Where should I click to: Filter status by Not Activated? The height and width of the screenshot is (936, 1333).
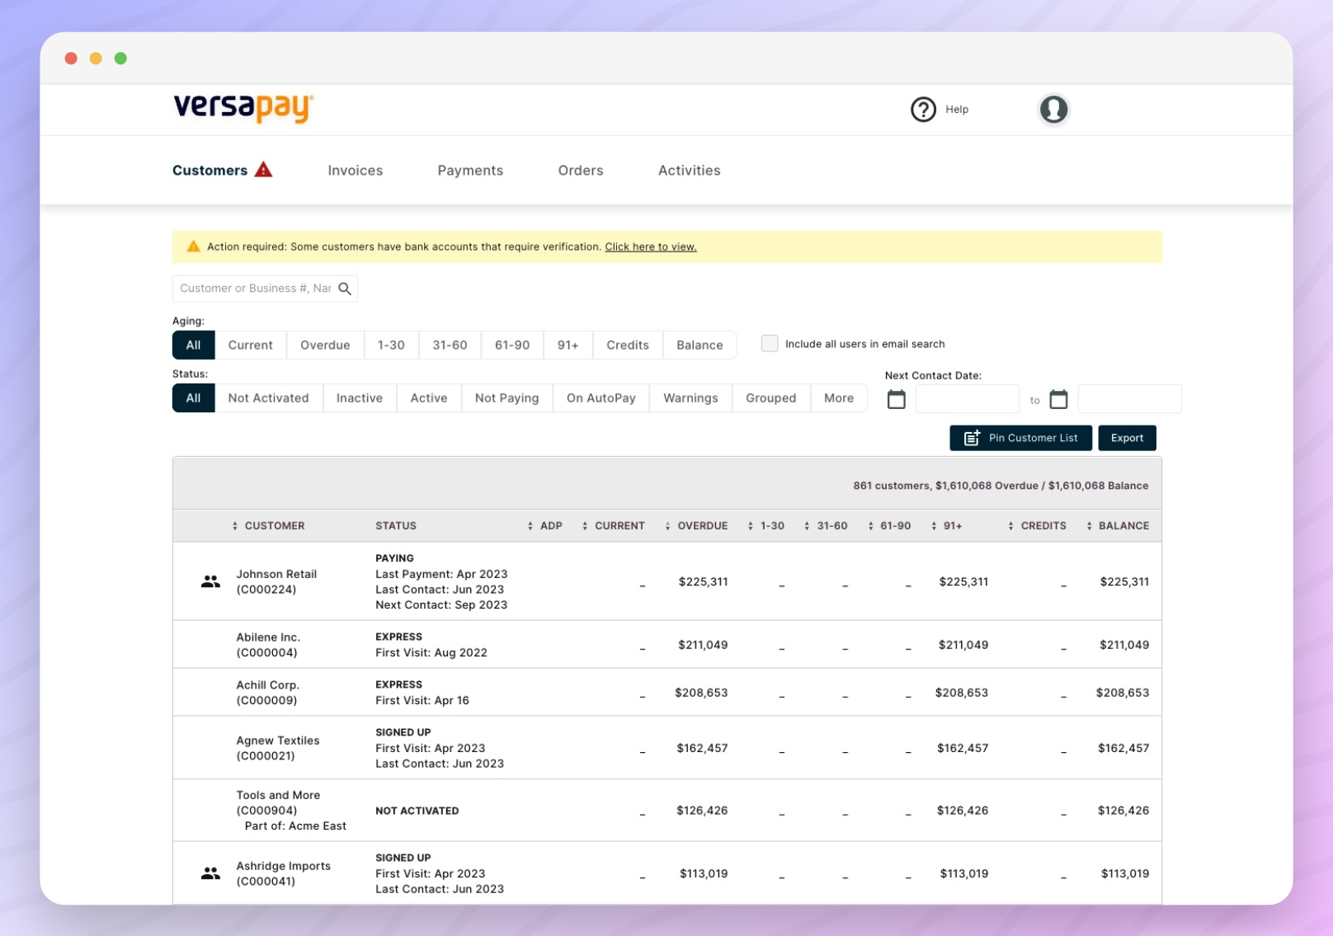[269, 397]
